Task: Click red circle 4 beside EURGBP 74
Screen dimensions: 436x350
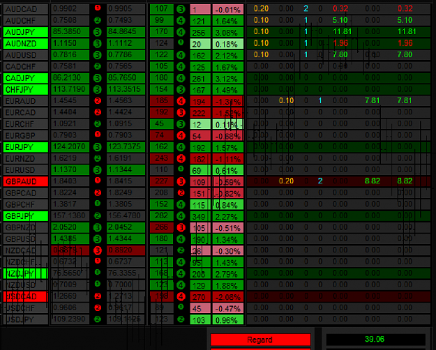Action: (x=181, y=136)
